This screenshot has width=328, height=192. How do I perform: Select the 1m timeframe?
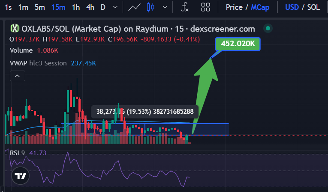(23, 8)
